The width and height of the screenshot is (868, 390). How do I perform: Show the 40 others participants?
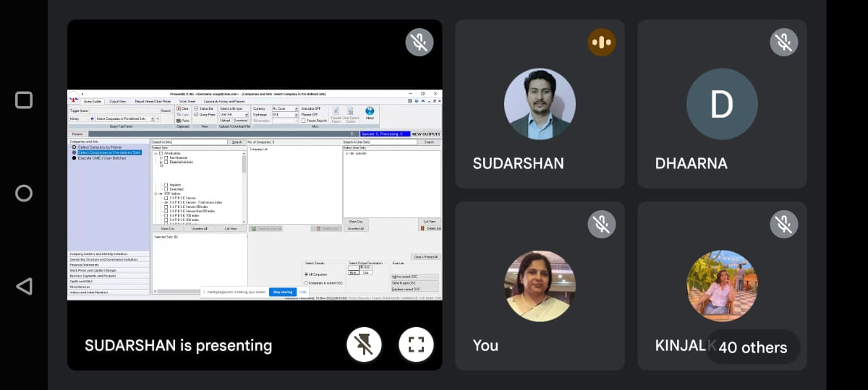coord(752,347)
